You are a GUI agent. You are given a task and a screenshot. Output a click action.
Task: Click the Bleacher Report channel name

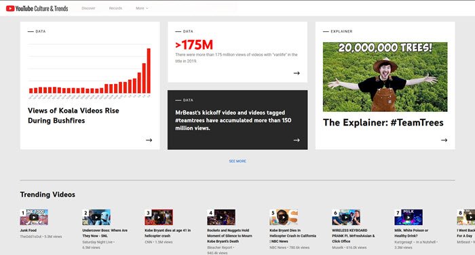pyautogui.click(x=220, y=248)
